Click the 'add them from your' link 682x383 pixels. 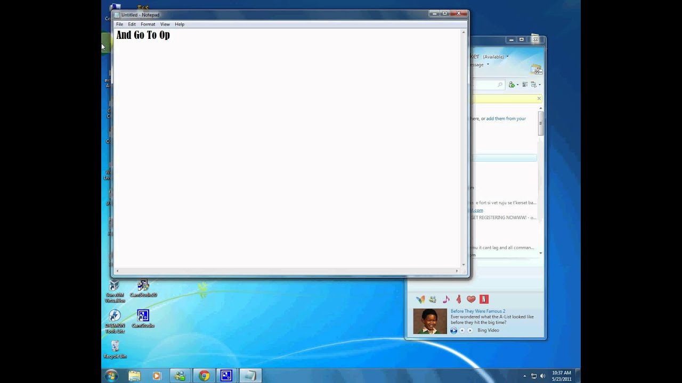(506, 119)
